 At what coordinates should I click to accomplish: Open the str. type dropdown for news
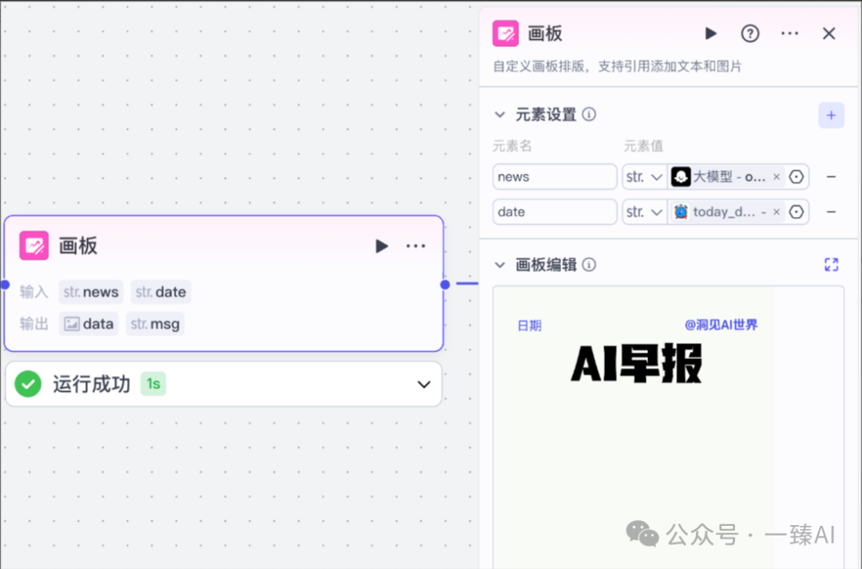pyautogui.click(x=644, y=176)
